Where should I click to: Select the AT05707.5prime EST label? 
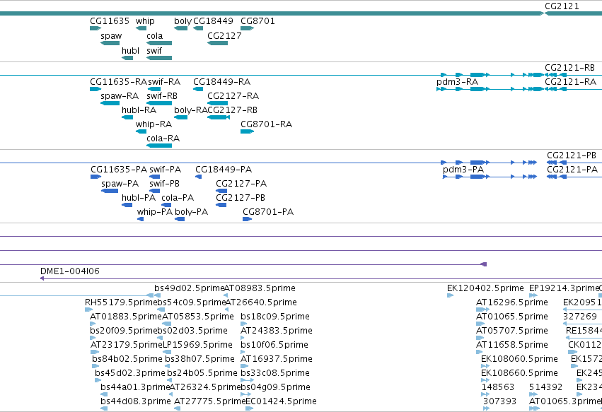point(511,331)
